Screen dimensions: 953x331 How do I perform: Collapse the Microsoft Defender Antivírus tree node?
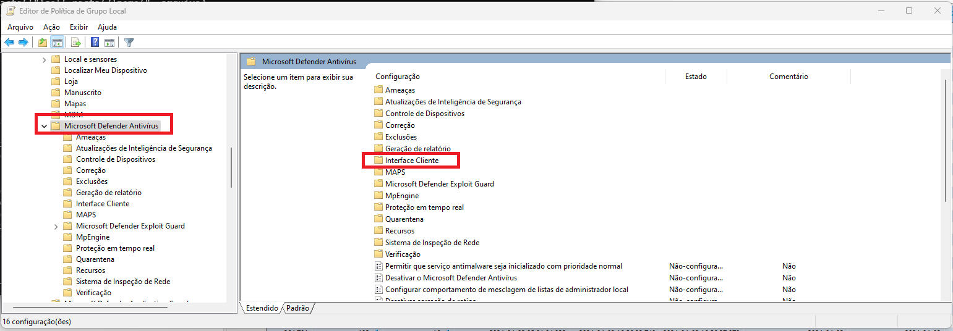(44, 126)
